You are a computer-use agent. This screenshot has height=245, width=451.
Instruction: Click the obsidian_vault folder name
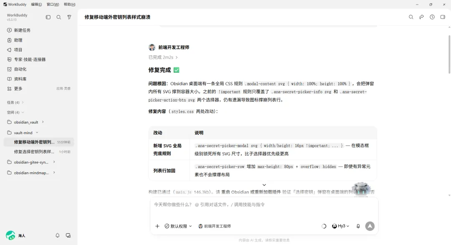(x=26, y=122)
